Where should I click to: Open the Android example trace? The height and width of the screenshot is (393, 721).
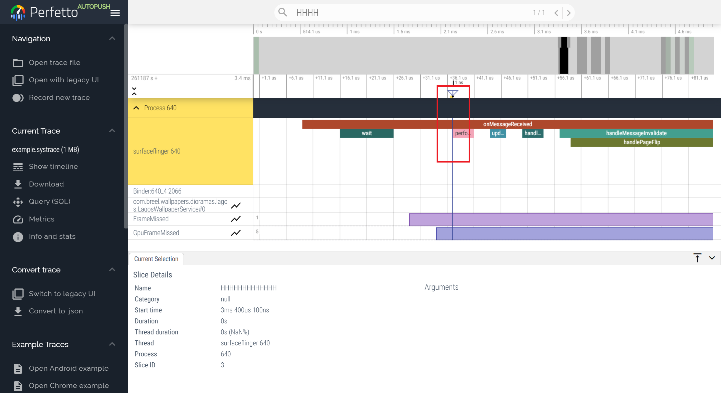click(x=68, y=368)
